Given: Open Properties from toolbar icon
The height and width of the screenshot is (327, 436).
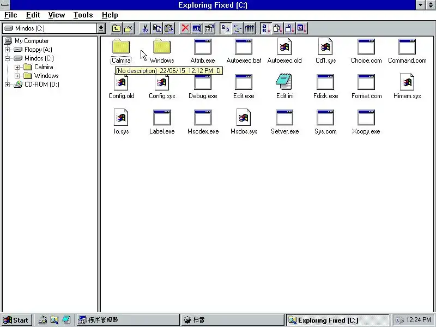Looking at the screenshot, I should pos(209,28).
